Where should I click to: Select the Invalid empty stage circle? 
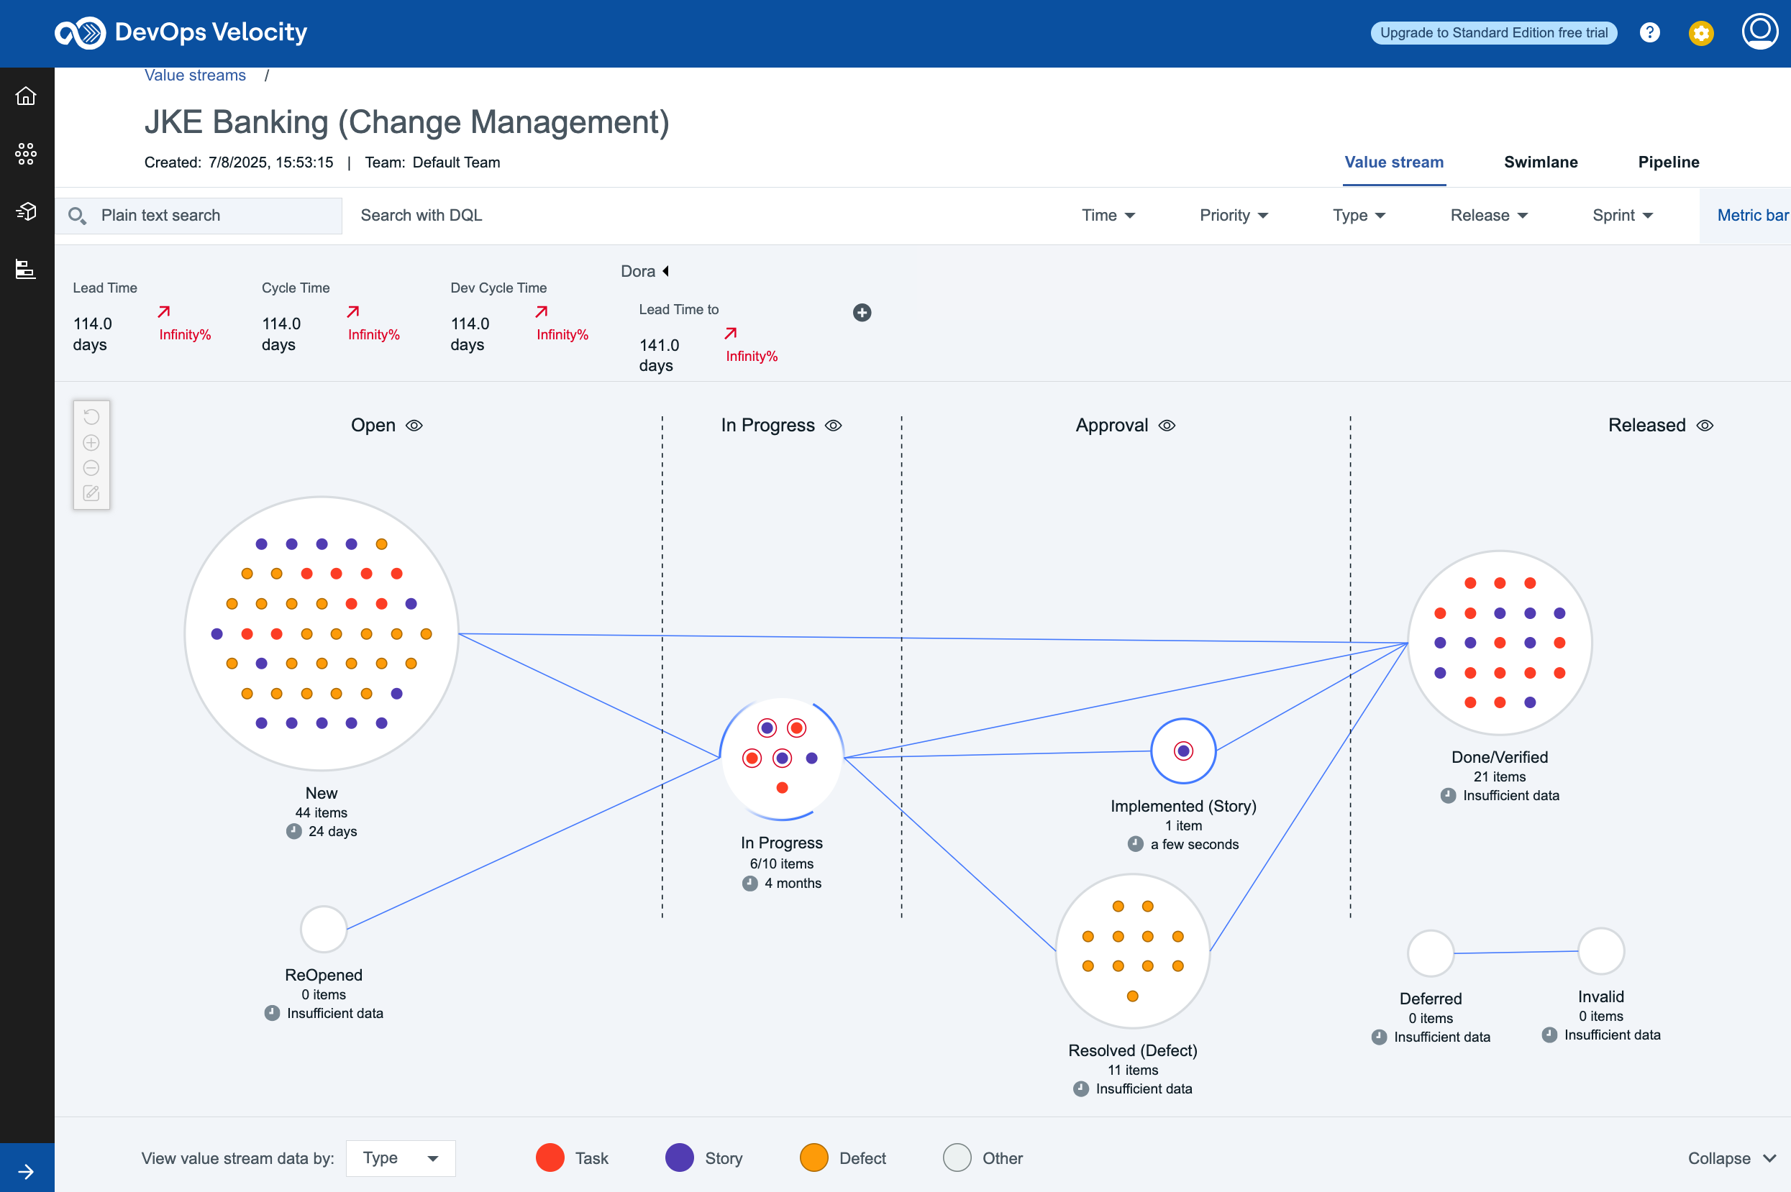tap(1601, 951)
